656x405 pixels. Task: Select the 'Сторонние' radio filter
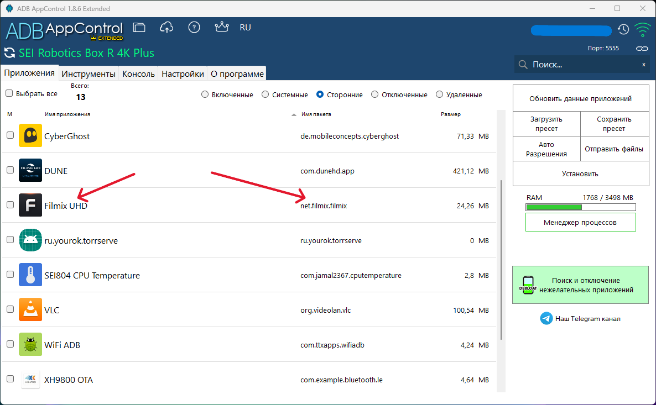tap(320, 94)
